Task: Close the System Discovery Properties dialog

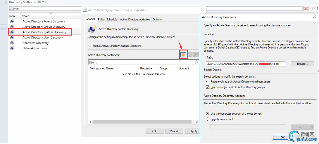Action: point(202,10)
